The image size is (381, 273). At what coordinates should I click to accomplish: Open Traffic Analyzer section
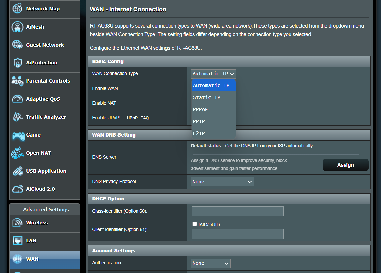45,118
